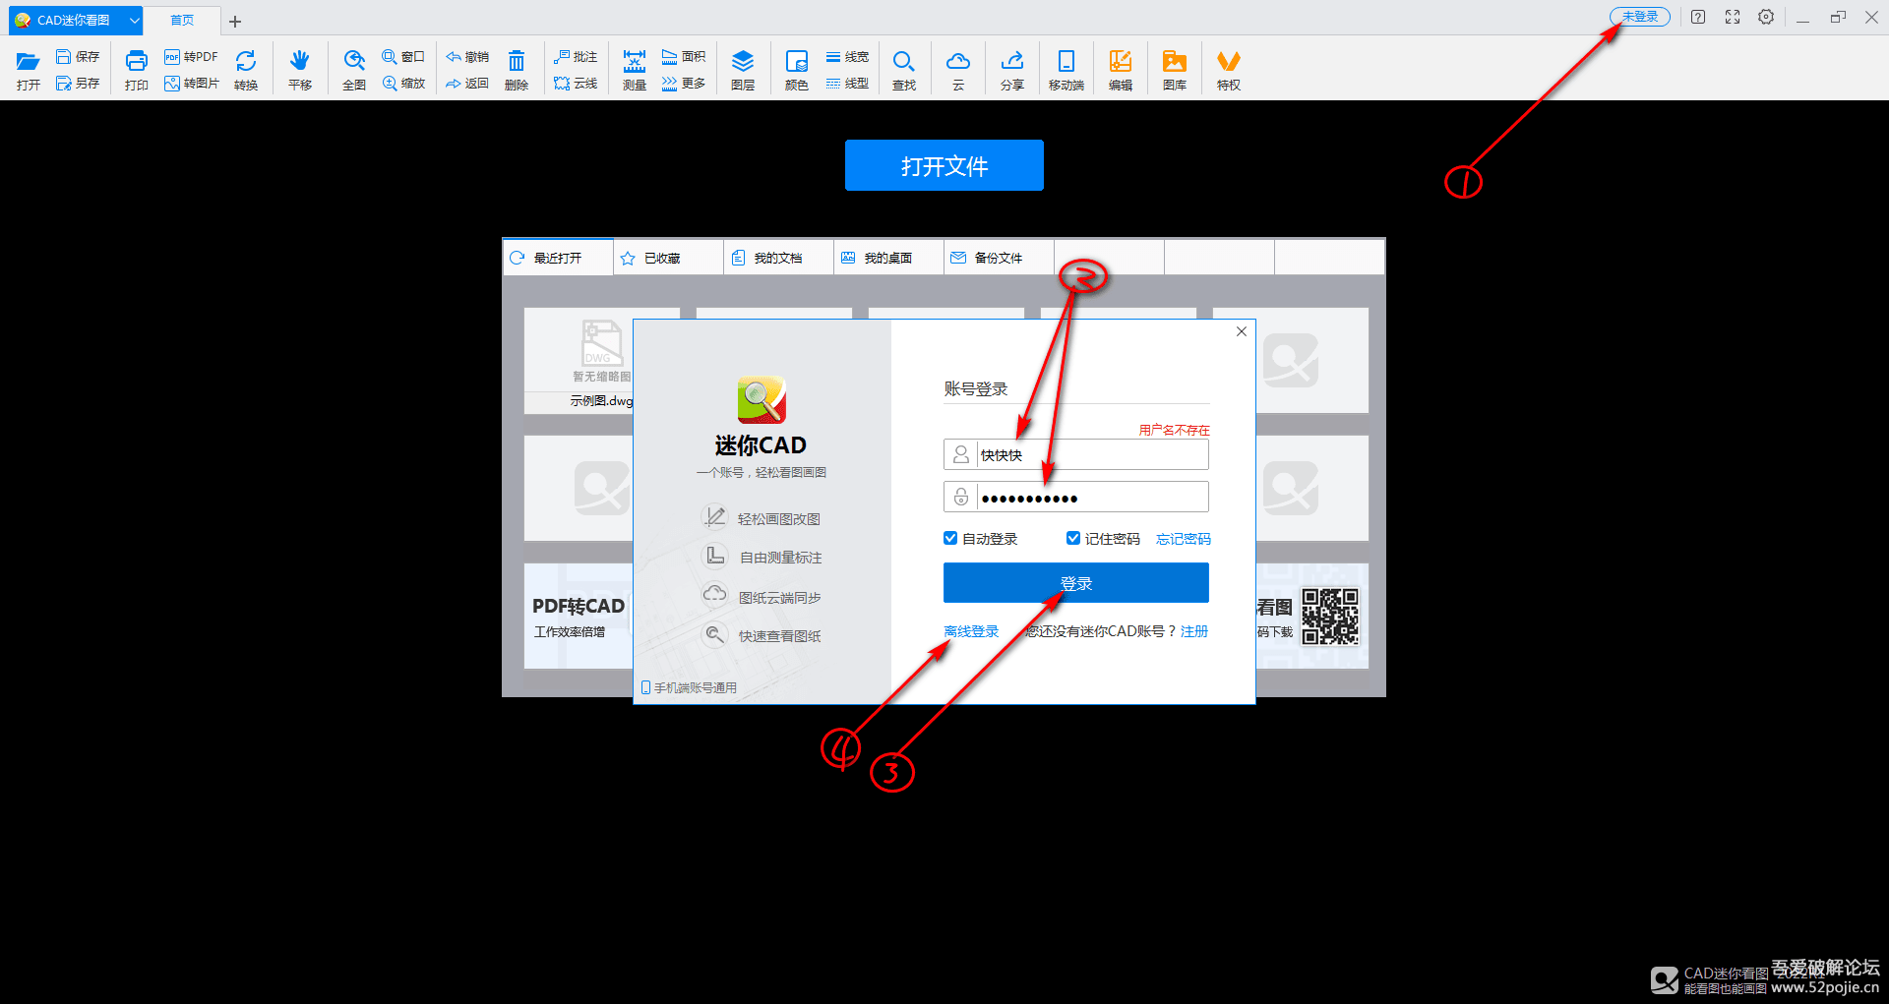The image size is (1889, 1004).
Task: Open the 线宽 line width option
Action: tap(847, 57)
